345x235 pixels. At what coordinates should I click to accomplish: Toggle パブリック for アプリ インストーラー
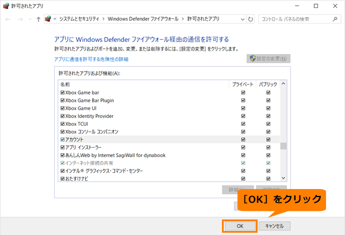tap(268, 147)
